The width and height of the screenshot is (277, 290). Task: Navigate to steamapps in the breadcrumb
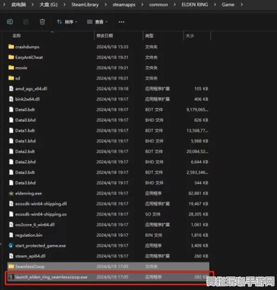124,5
